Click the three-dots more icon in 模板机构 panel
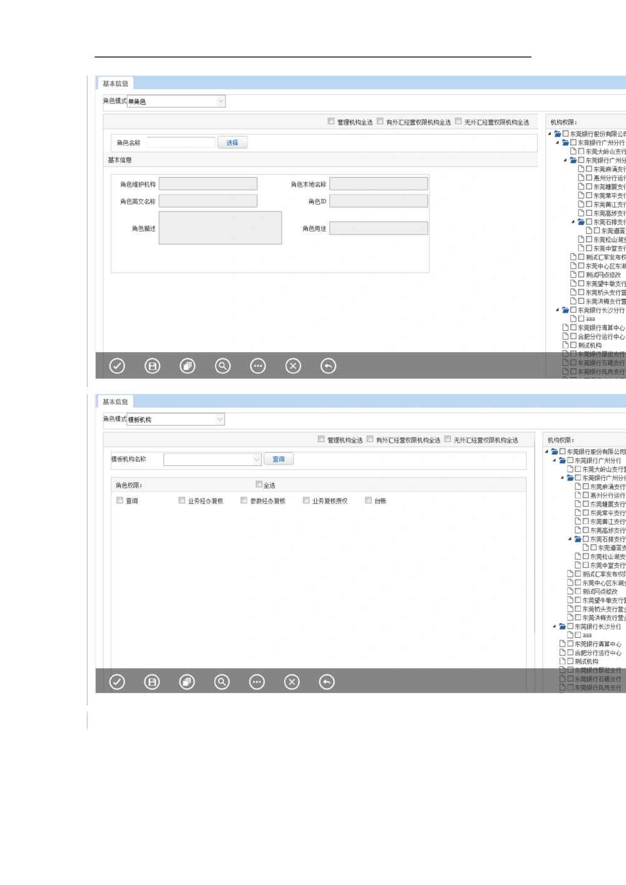Image resolution: width=626 pixels, height=885 pixels. click(257, 682)
